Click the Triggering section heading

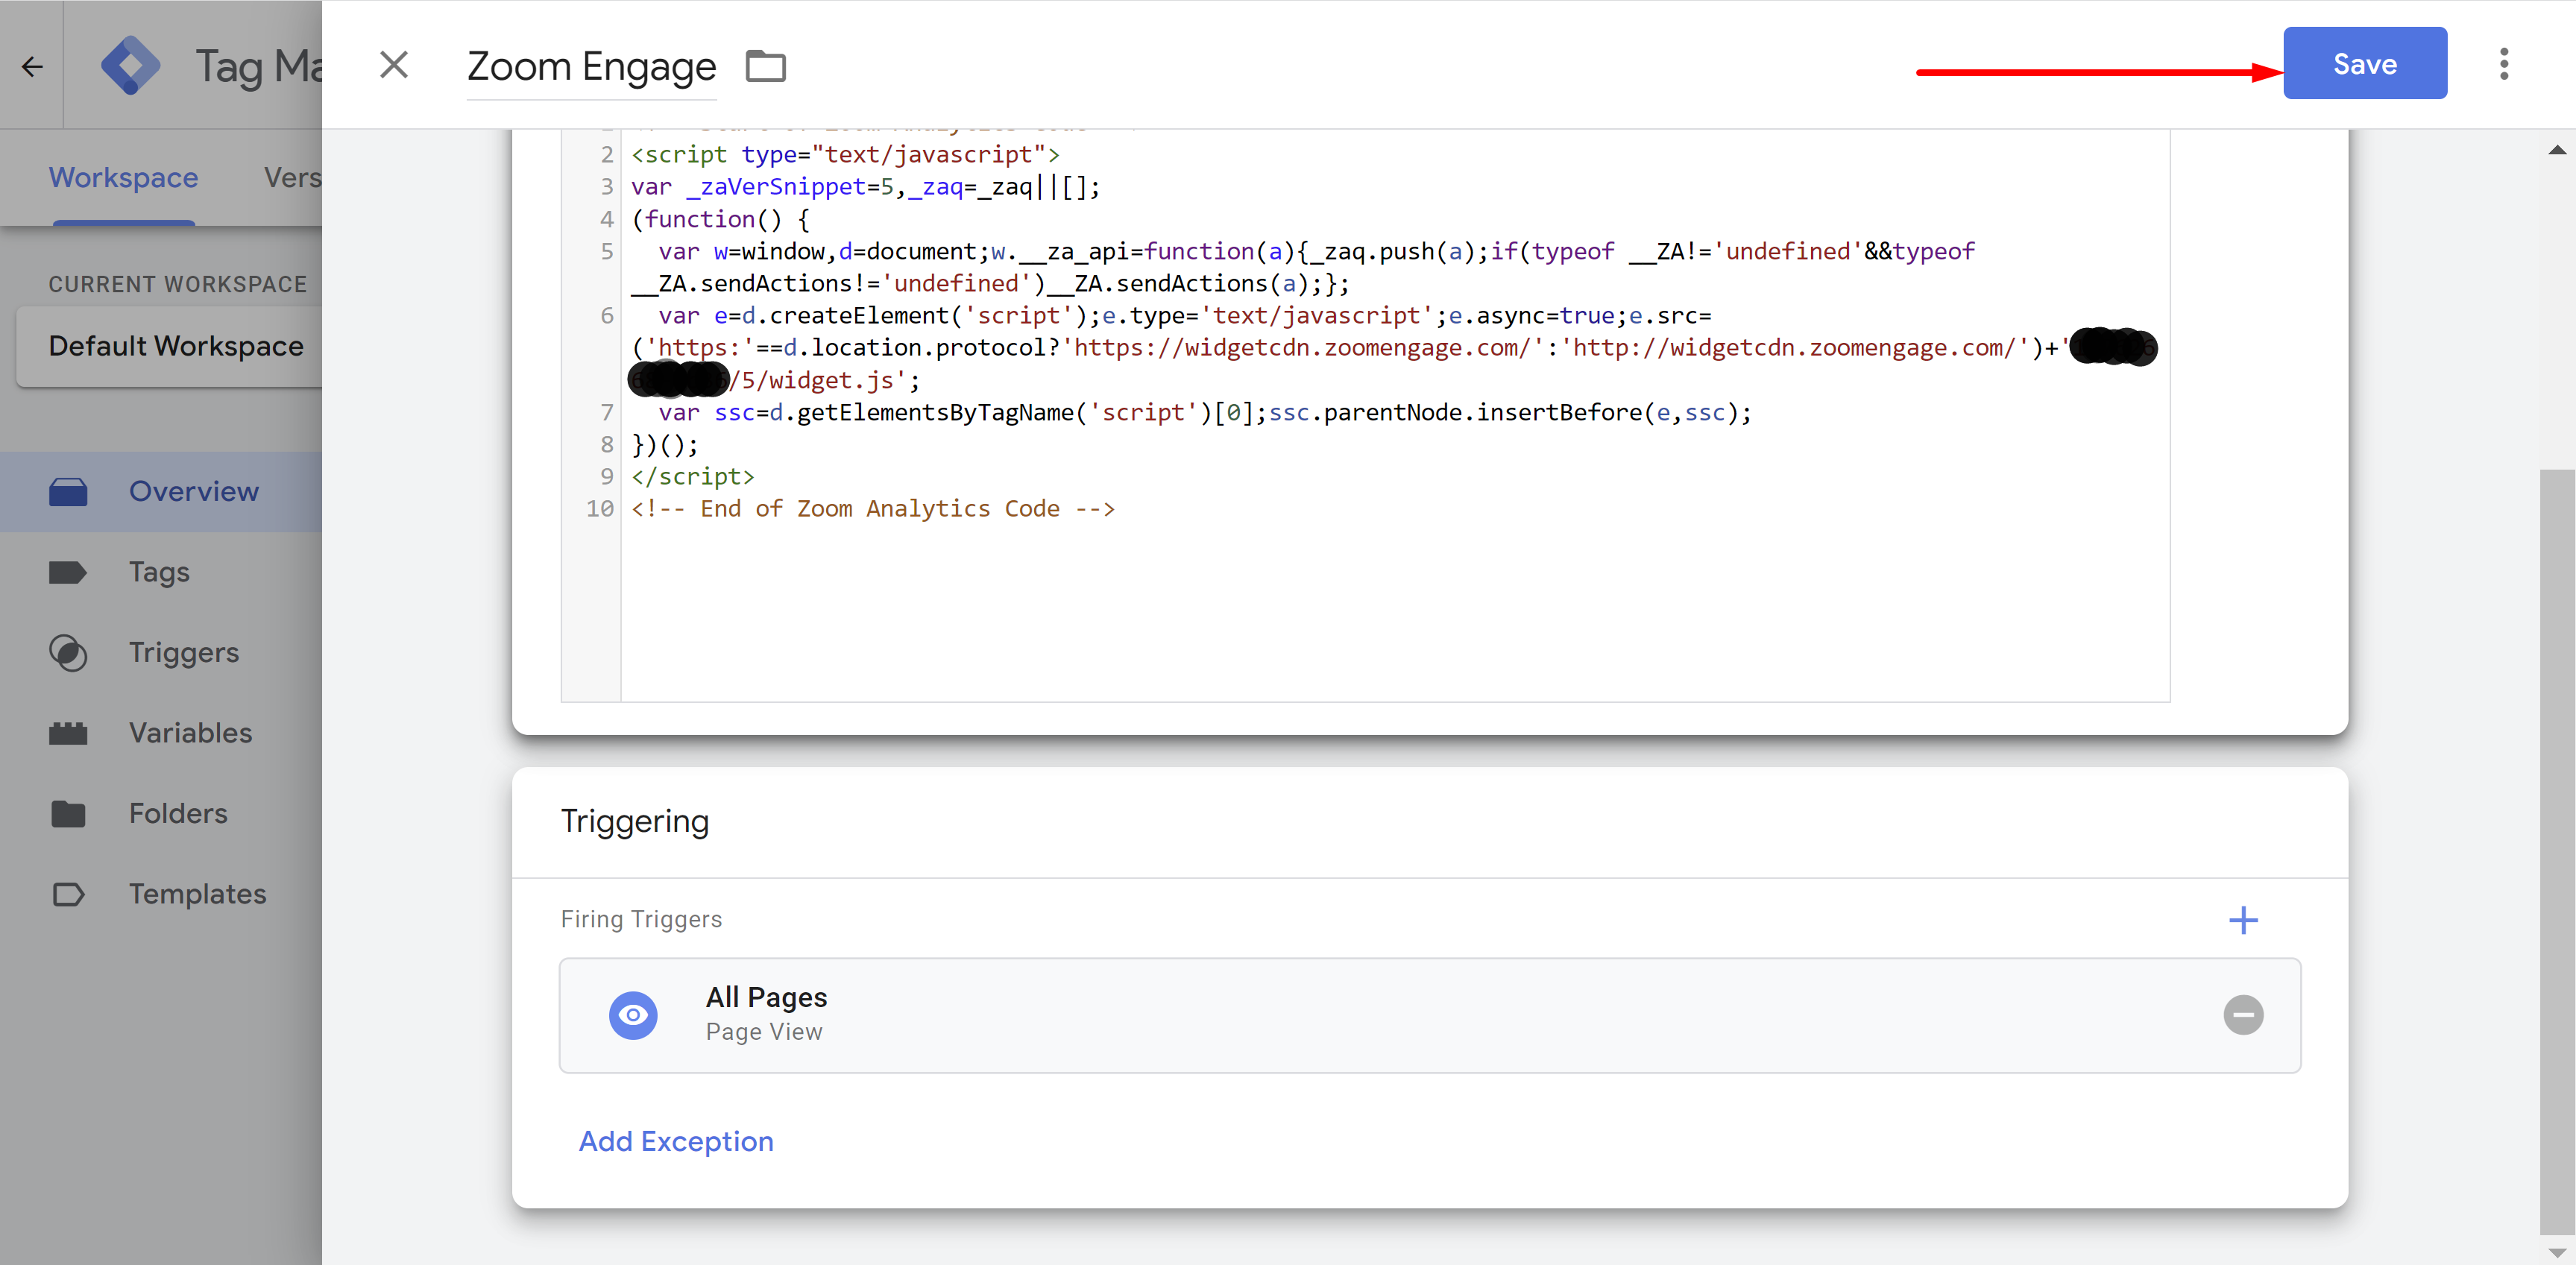coord(635,821)
